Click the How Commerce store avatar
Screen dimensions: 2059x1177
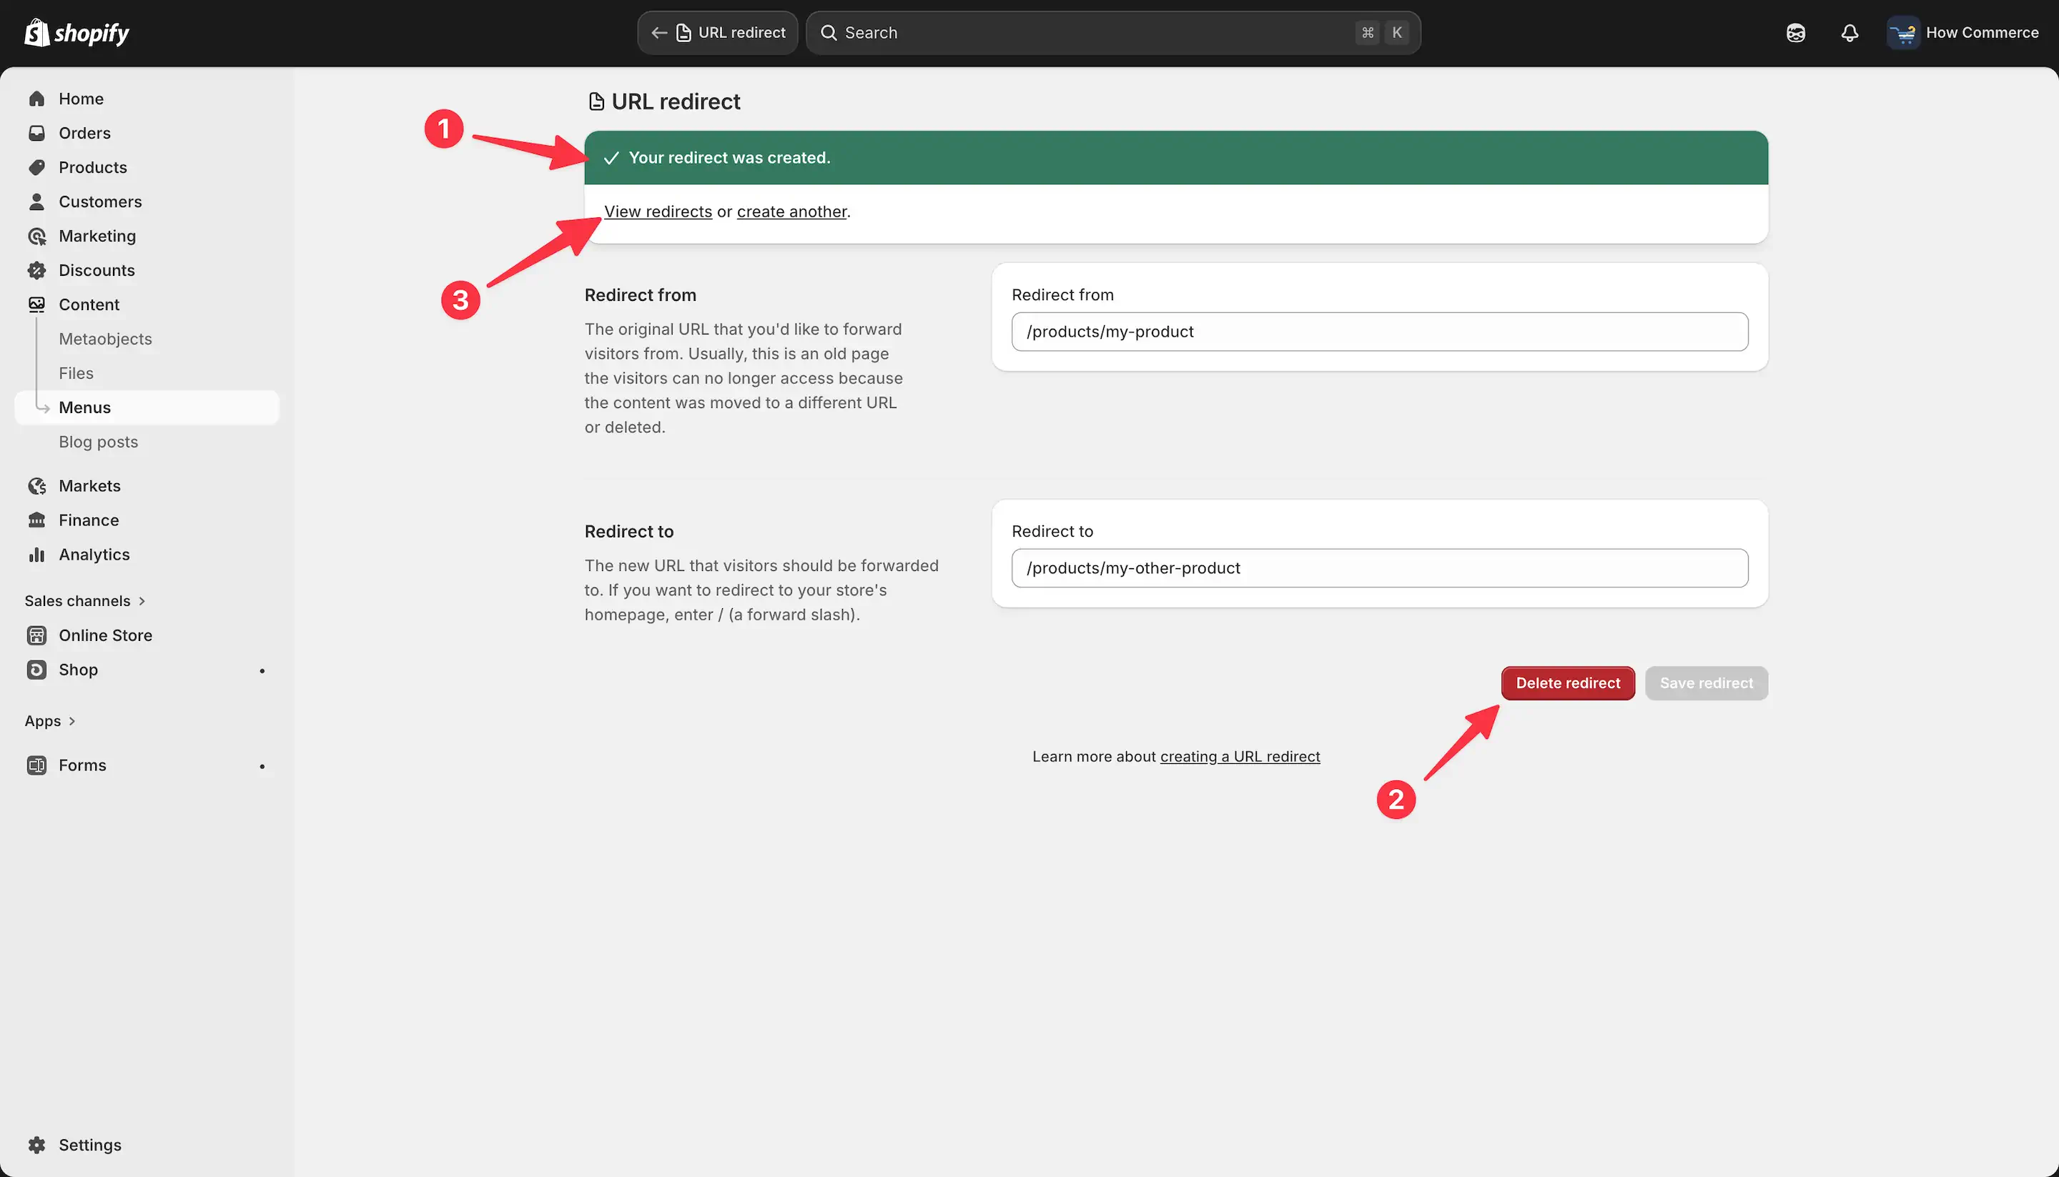(1903, 32)
